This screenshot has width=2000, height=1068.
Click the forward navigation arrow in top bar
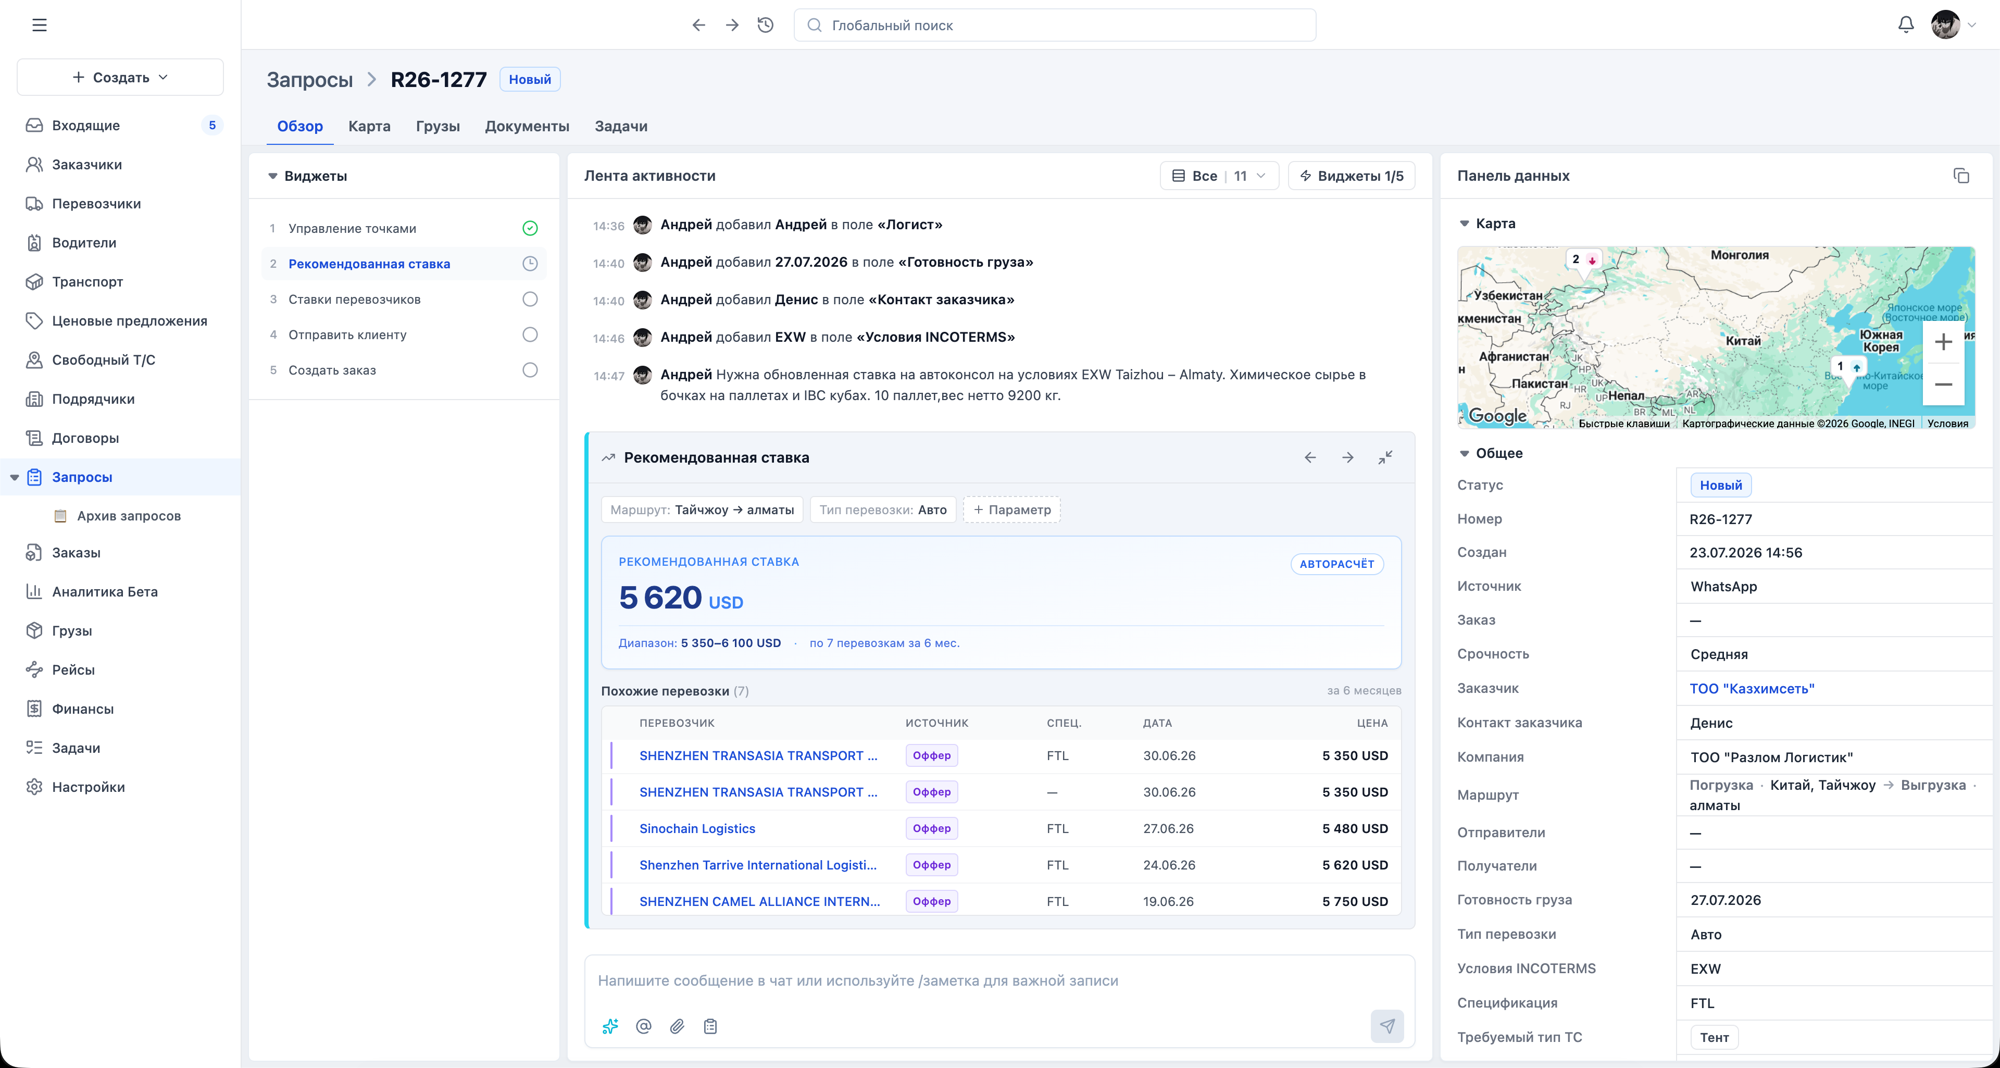point(732,25)
